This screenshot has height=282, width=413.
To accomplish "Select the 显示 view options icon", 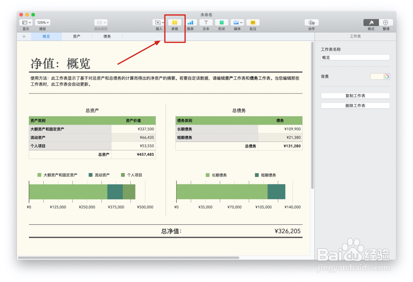I will 24,23.
